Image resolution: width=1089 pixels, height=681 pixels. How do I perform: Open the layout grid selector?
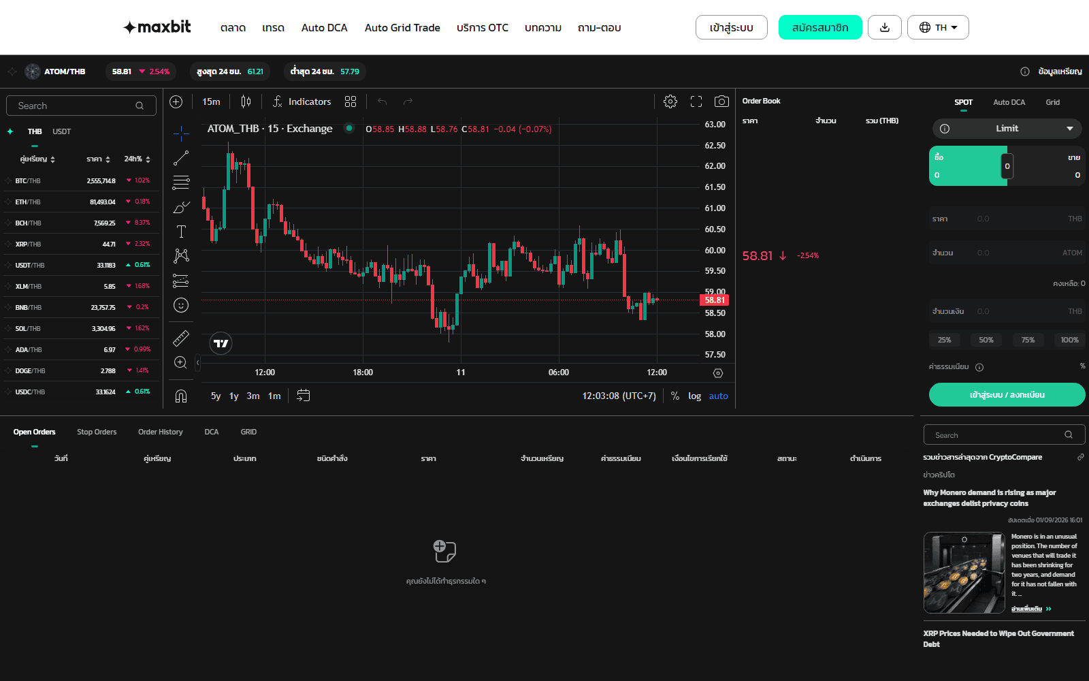351,101
